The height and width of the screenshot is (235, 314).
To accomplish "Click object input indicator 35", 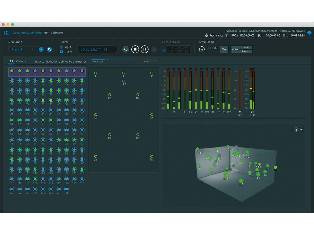I will (x=43, y=100).
